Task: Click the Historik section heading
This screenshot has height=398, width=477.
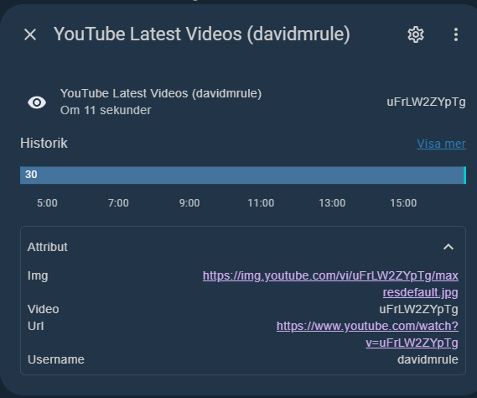Action: pyautogui.click(x=44, y=143)
